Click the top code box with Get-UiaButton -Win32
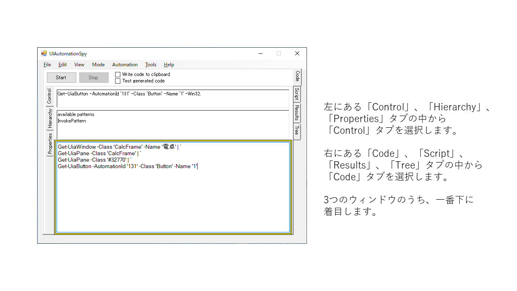517x291 pixels. coord(173,98)
